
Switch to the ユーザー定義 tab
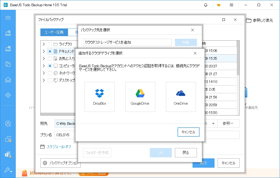tap(54, 32)
